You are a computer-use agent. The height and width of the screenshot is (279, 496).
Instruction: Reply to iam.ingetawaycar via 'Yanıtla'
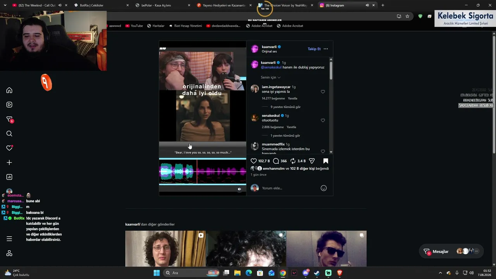pos(293,98)
